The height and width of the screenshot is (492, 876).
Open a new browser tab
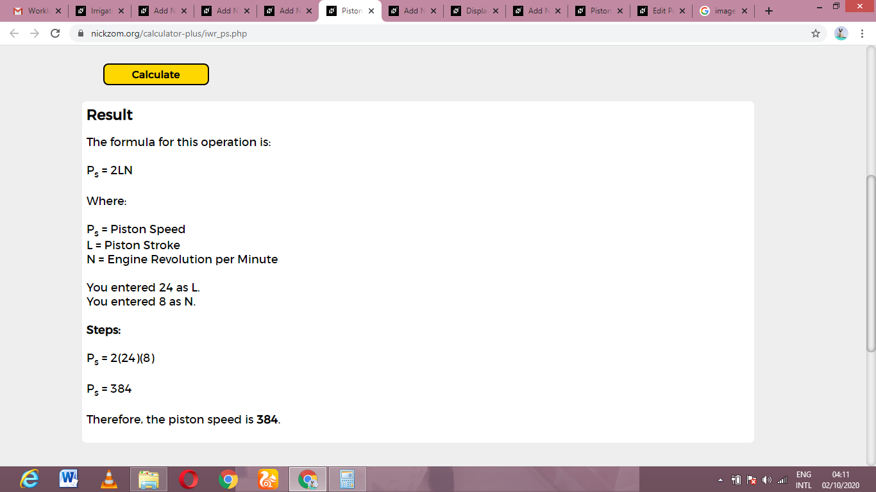(769, 11)
